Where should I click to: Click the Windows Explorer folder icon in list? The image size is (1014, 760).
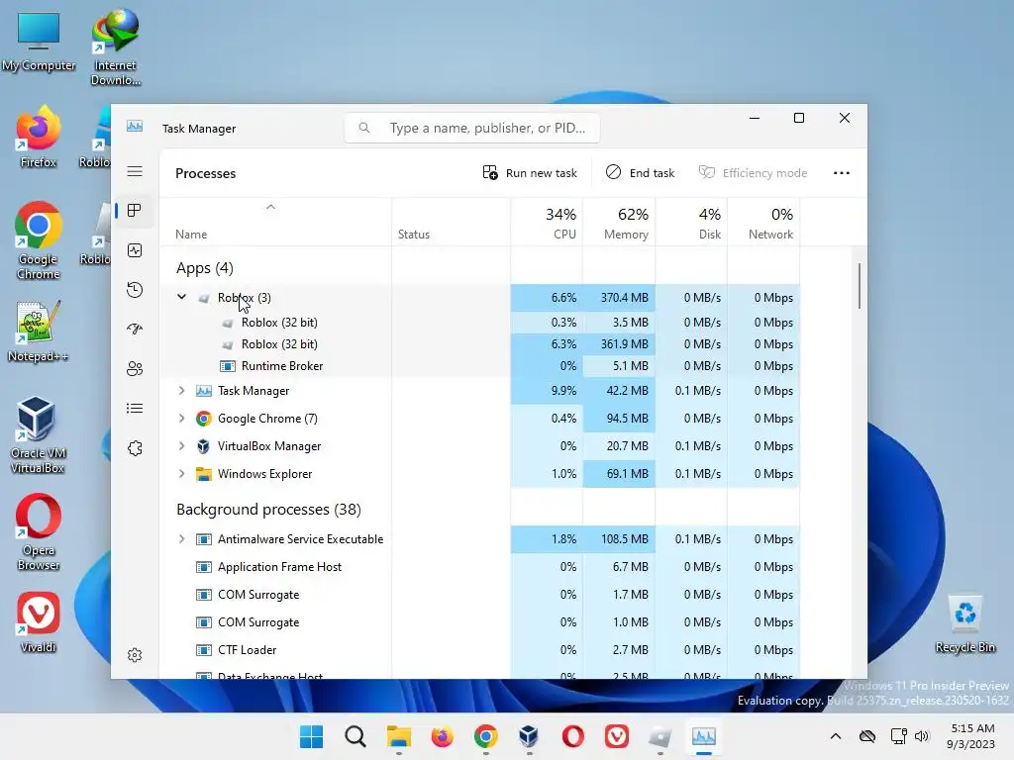tap(204, 474)
